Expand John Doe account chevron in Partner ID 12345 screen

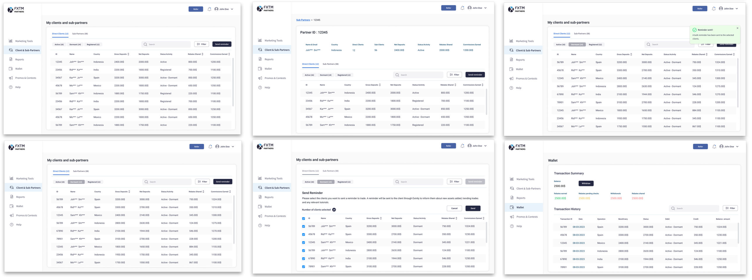click(485, 8)
